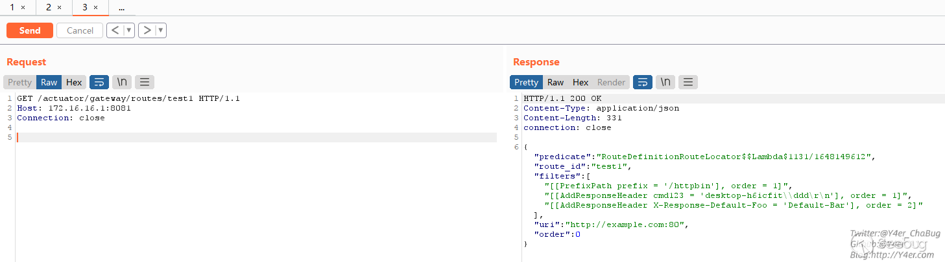Toggle word wrap icon in Request panel
This screenshot has height=262, width=945.
click(99, 82)
